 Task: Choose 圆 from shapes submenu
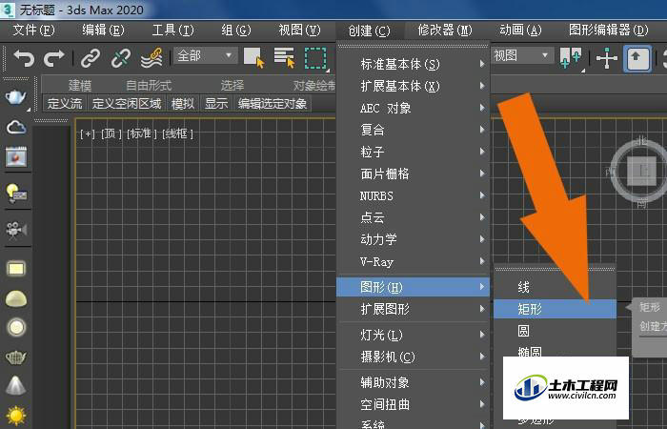(556, 331)
